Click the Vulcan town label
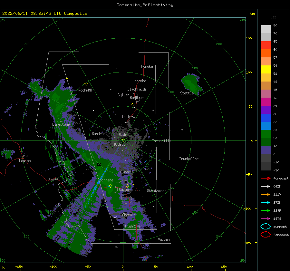Screen dimensions: 290x271 [x=164, y=239]
